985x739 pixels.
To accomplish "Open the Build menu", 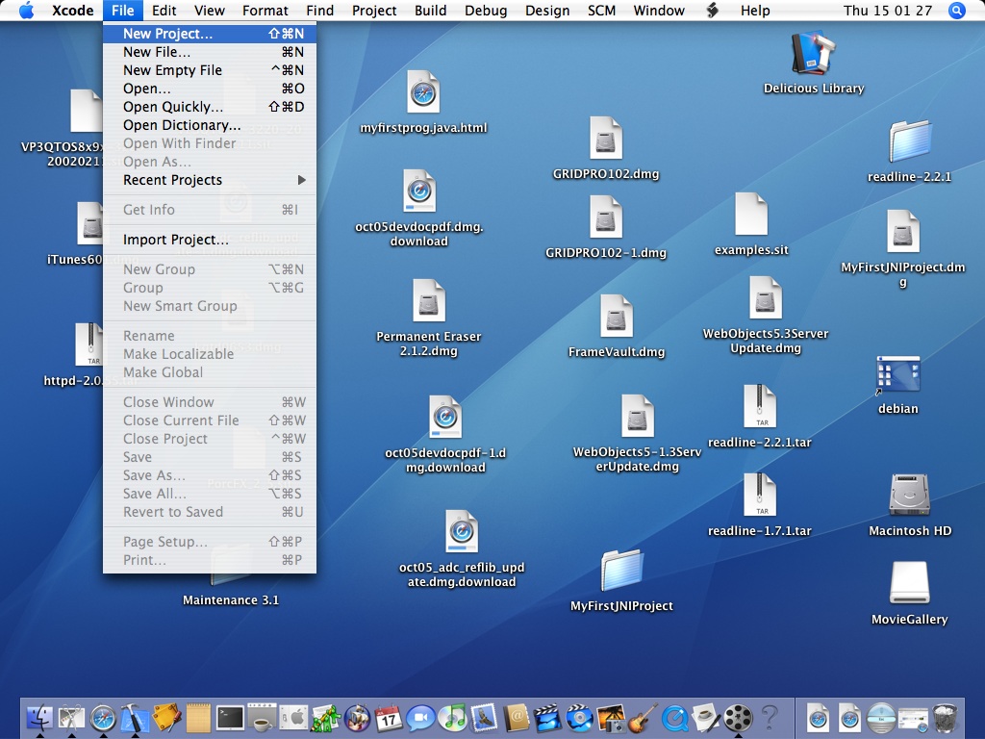I will (430, 11).
